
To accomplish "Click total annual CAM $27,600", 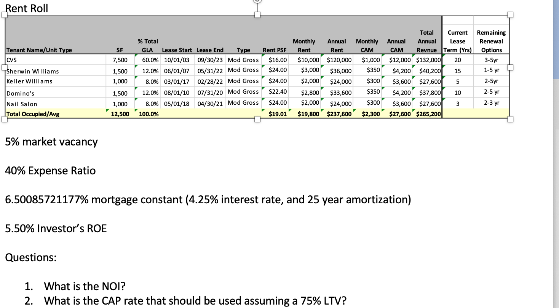I will click(400, 113).
